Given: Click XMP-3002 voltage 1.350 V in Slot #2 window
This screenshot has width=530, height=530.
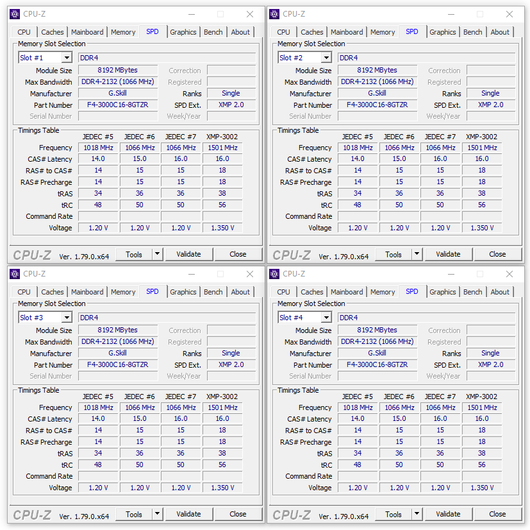Looking at the screenshot, I should [483, 228].
